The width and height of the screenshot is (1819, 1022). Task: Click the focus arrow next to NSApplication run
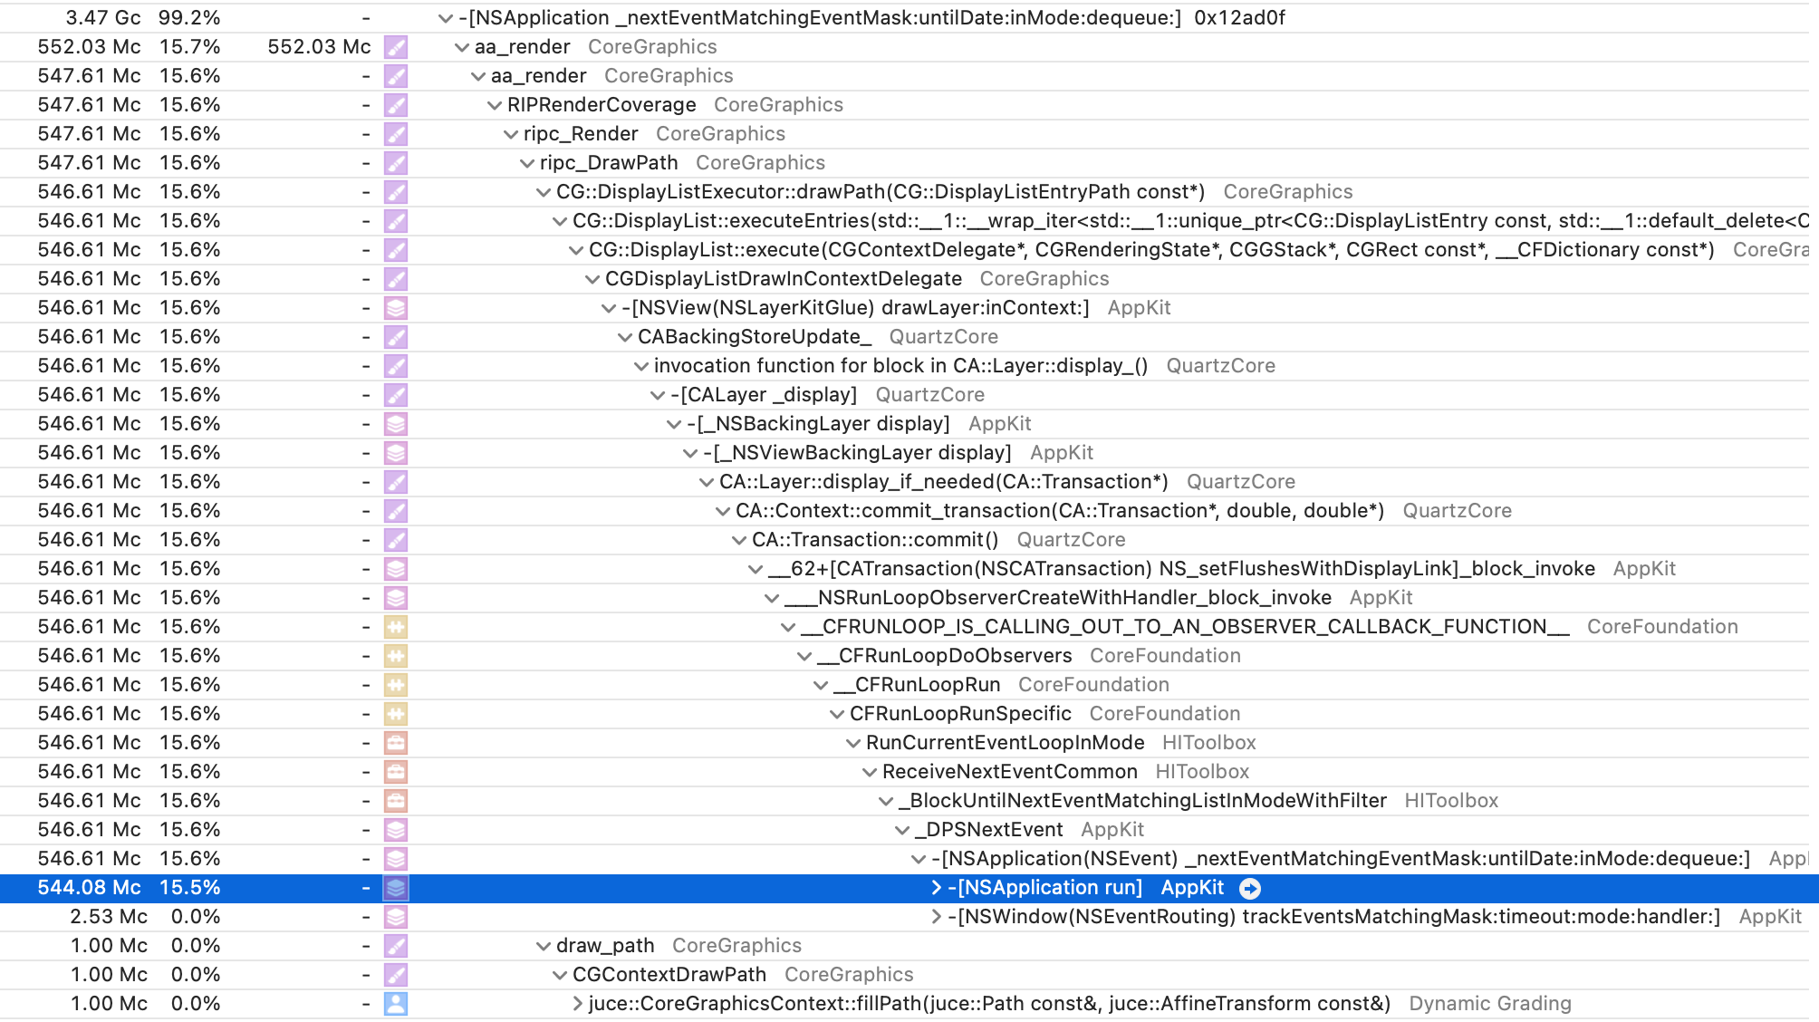(x=1250, y=888)
